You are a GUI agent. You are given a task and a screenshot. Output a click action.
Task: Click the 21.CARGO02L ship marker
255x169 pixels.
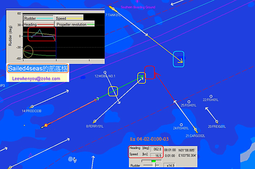pos(196,129)
